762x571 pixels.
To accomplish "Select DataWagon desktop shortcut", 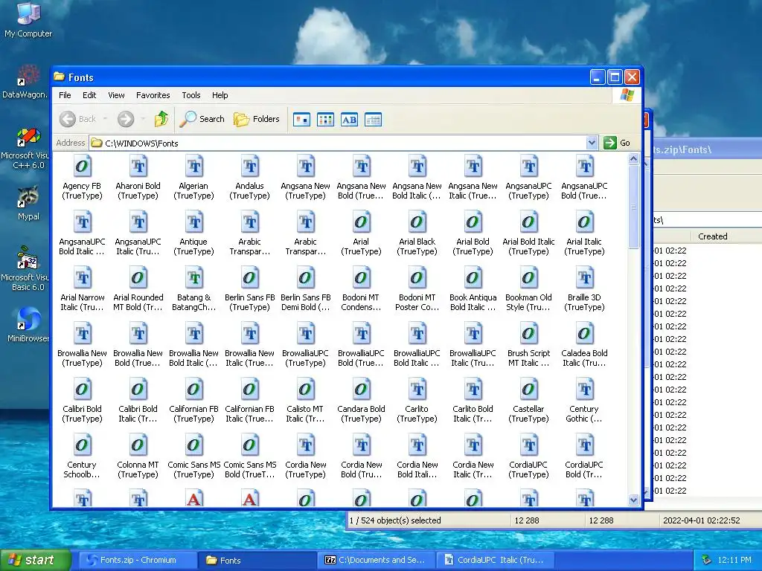I will 25,82.
